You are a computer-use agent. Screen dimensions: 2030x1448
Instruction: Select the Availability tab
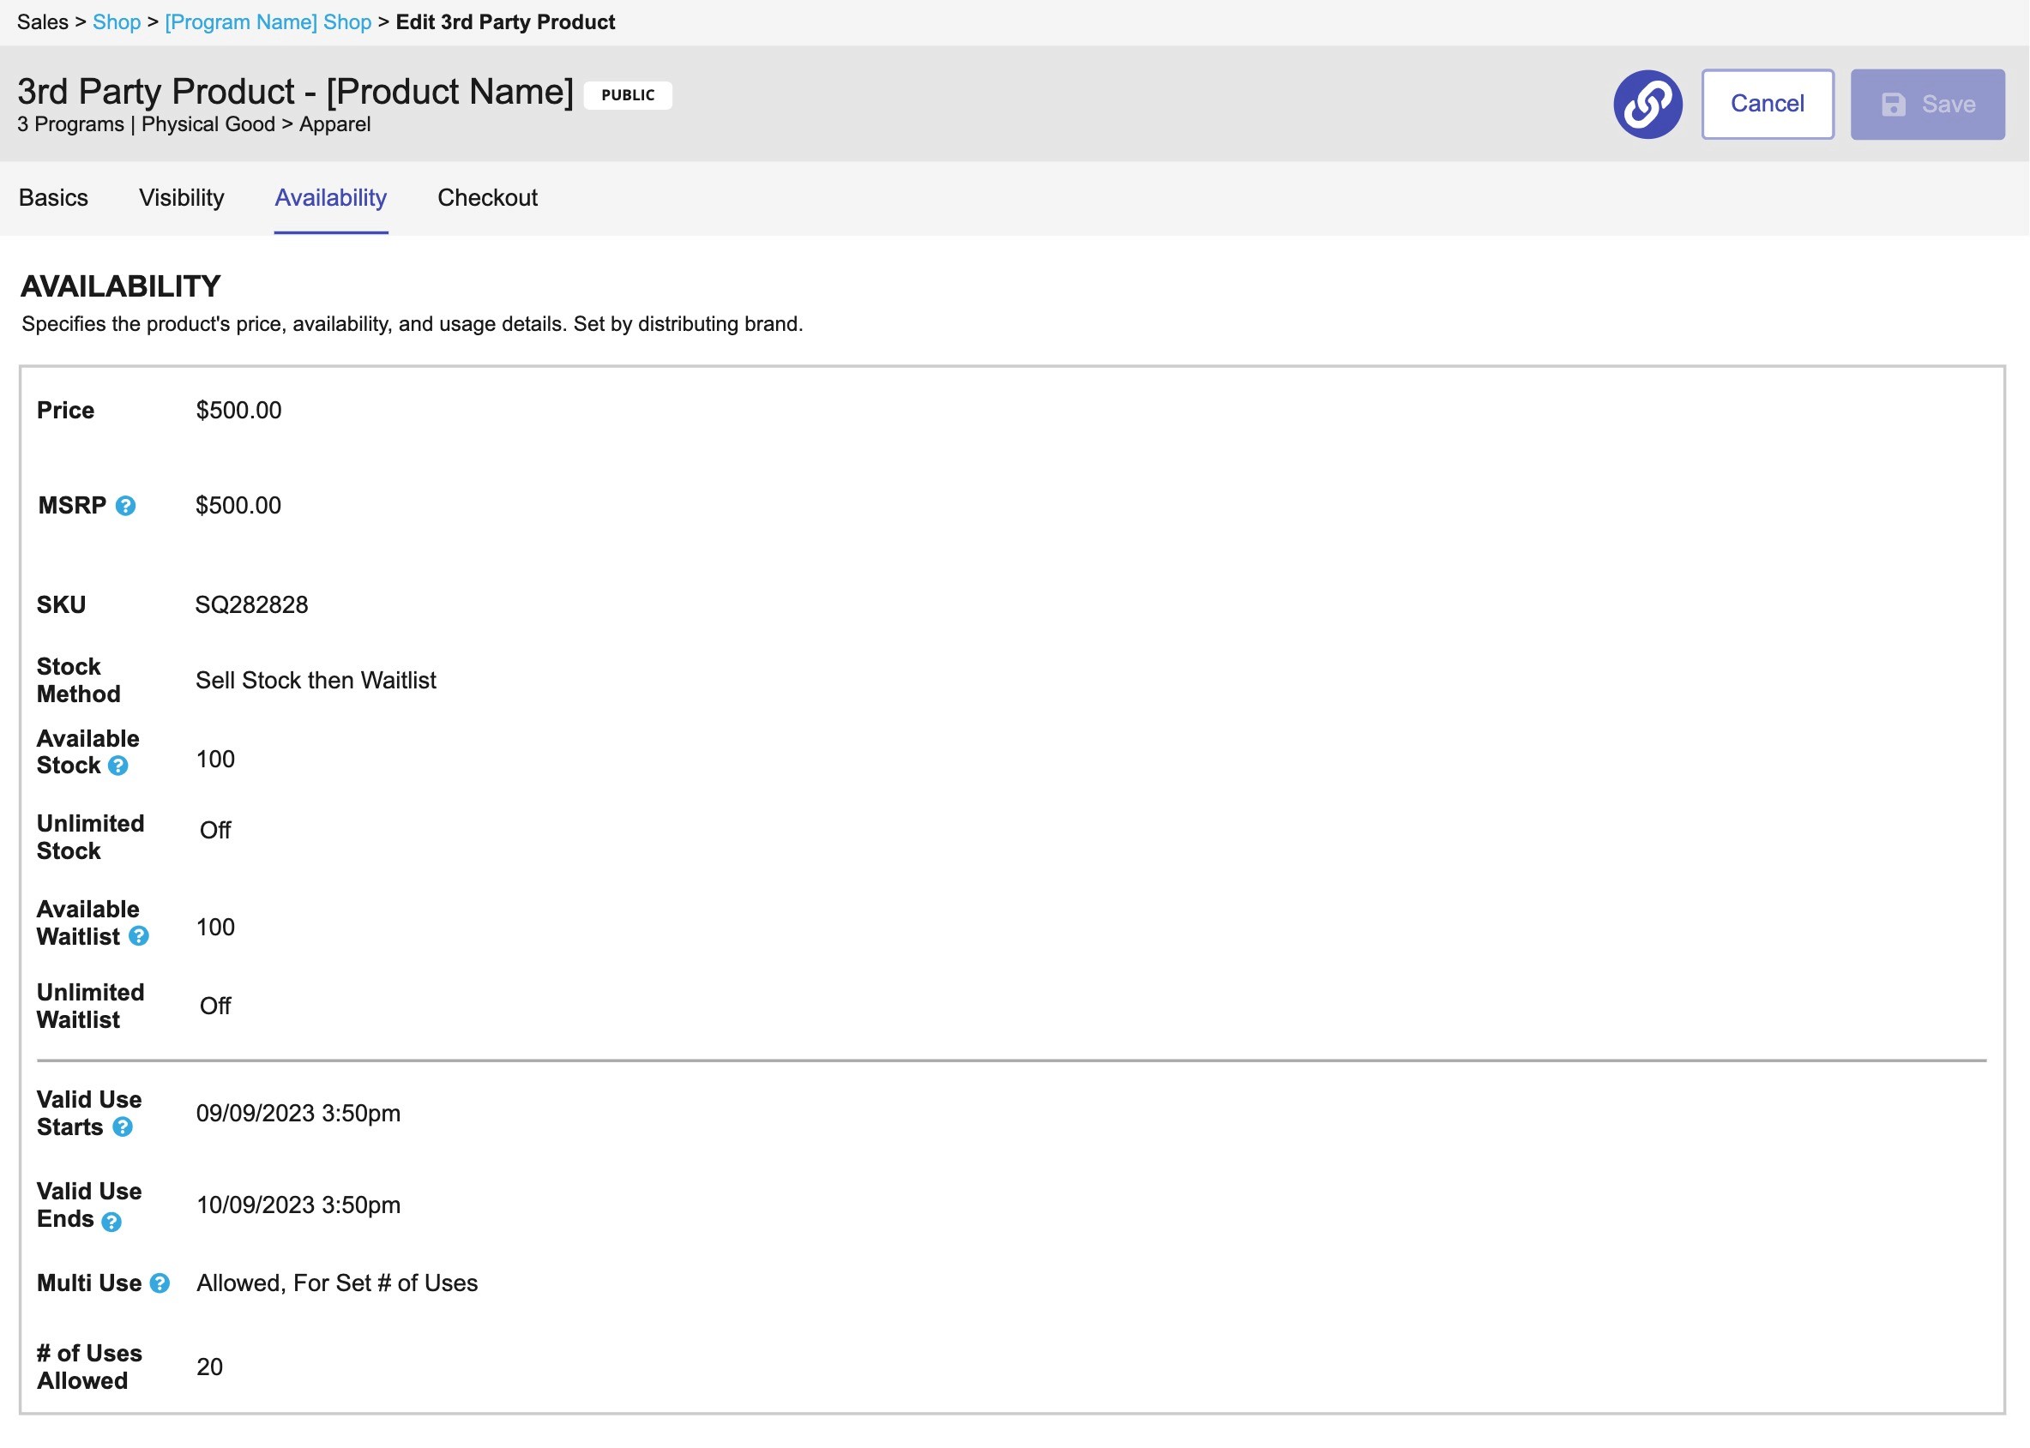pyautogui.click(x=330, y=198)
